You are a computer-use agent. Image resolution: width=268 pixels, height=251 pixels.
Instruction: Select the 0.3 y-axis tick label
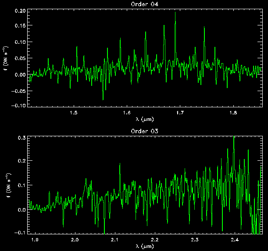[21, 138]
